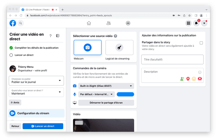Add a location with the red pin icon

coord(188,79)
